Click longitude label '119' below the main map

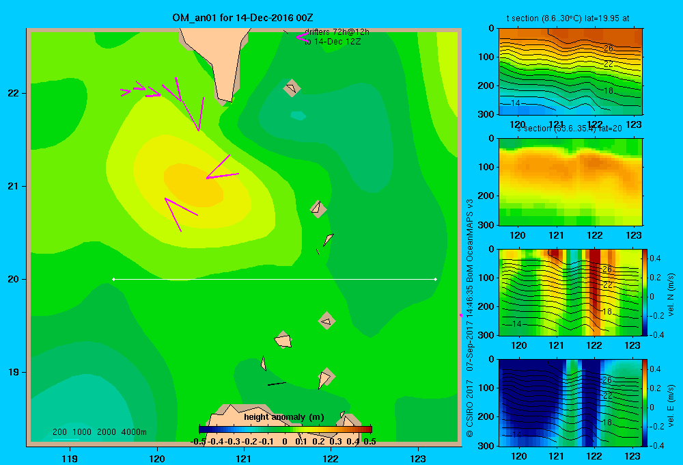[x=70, y=458]
